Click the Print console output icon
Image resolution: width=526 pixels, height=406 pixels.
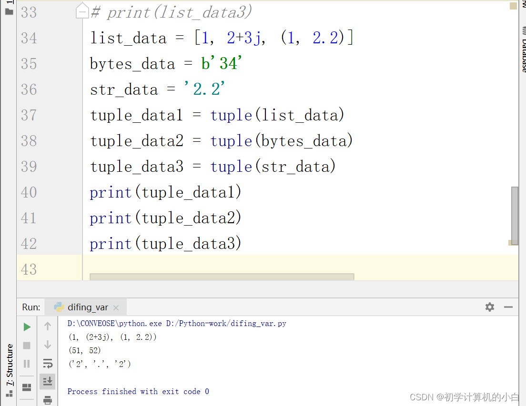tap(47, 400)
